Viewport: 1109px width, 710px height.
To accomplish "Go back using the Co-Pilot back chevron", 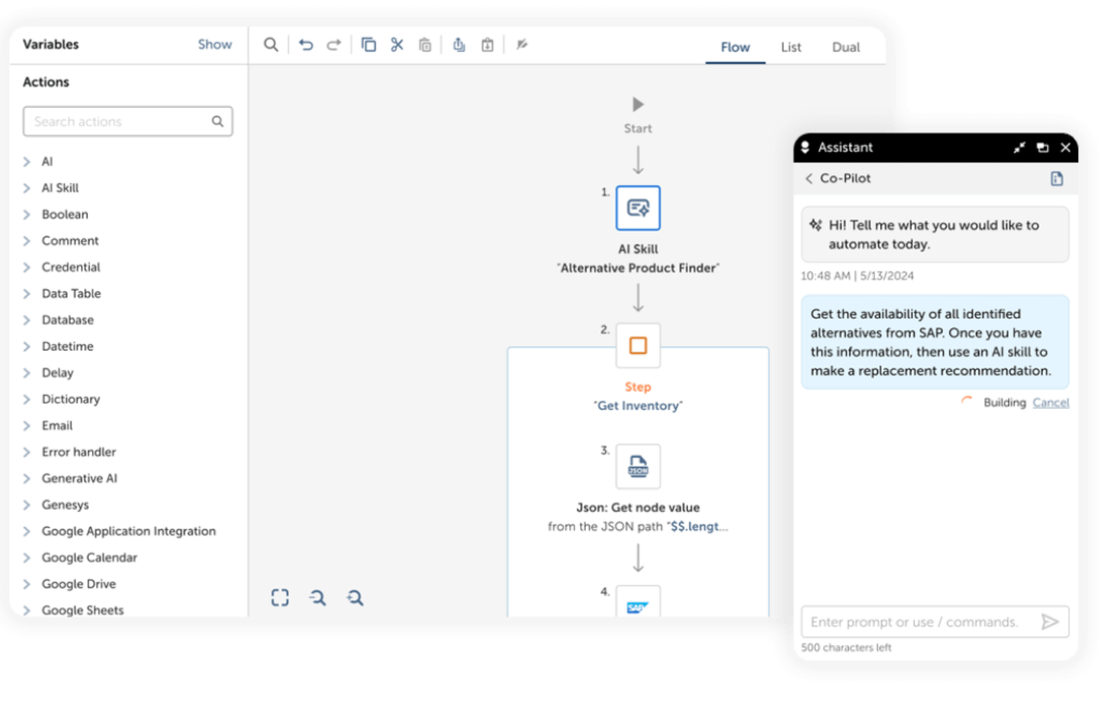I will pos(809,179).
